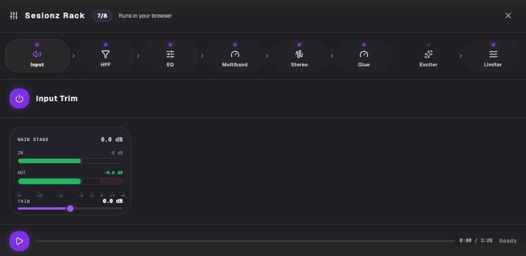This screenshot has width=526, height=256.
Task: Click the Stereo tab label
Action: (299, 65)
